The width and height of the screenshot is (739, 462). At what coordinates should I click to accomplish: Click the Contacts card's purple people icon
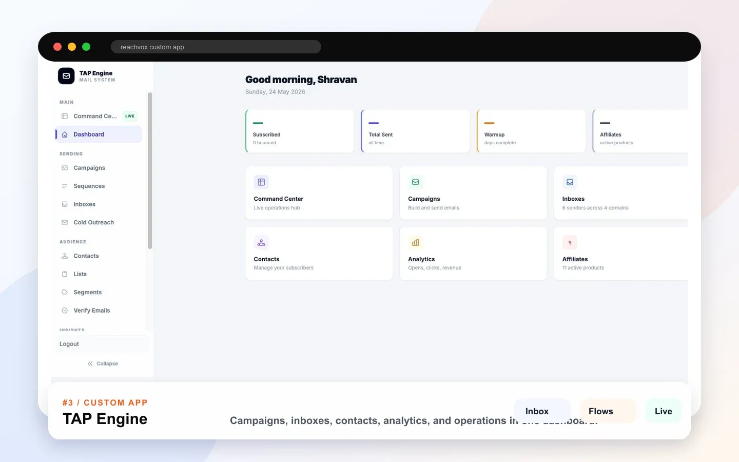[261, 242]
